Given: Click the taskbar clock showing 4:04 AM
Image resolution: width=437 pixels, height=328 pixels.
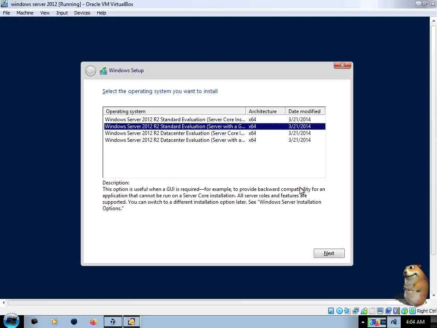Looking at the screenshot, I should click(415, 322).
